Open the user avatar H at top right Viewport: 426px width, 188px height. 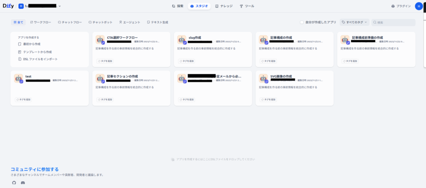pyautogui.click(x=418, y=6)
